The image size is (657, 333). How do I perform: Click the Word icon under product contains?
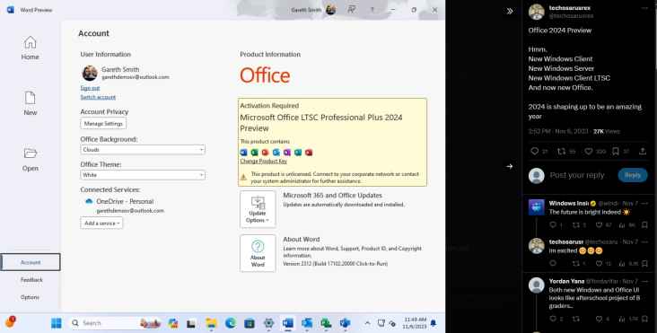tap(243, 153)
